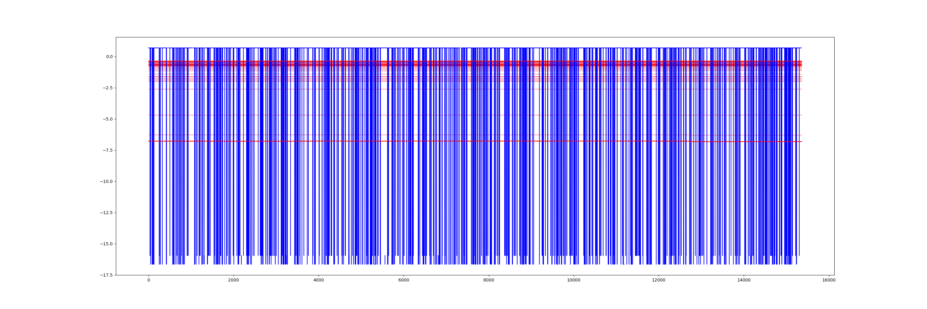927x309 pixels.
Task: Pick the −15.0 label on the vertical axis
Action: coord(107,244)
